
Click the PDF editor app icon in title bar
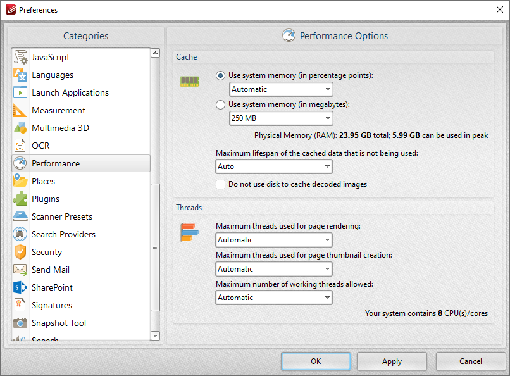11,9
